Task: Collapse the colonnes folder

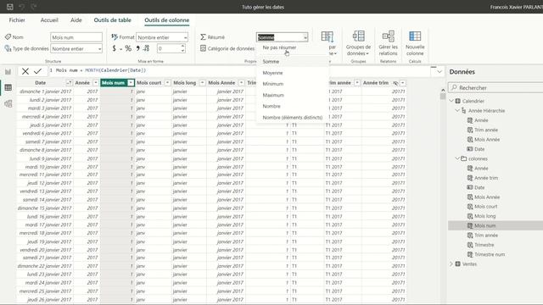Action: pyautogui.click(x=457, y=158)
